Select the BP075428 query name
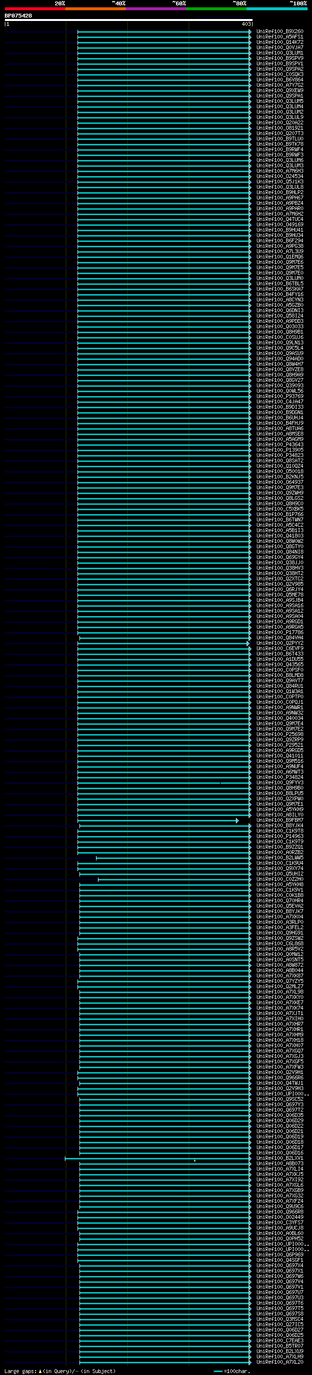312x1375 pixels. [x=18, y=16]
